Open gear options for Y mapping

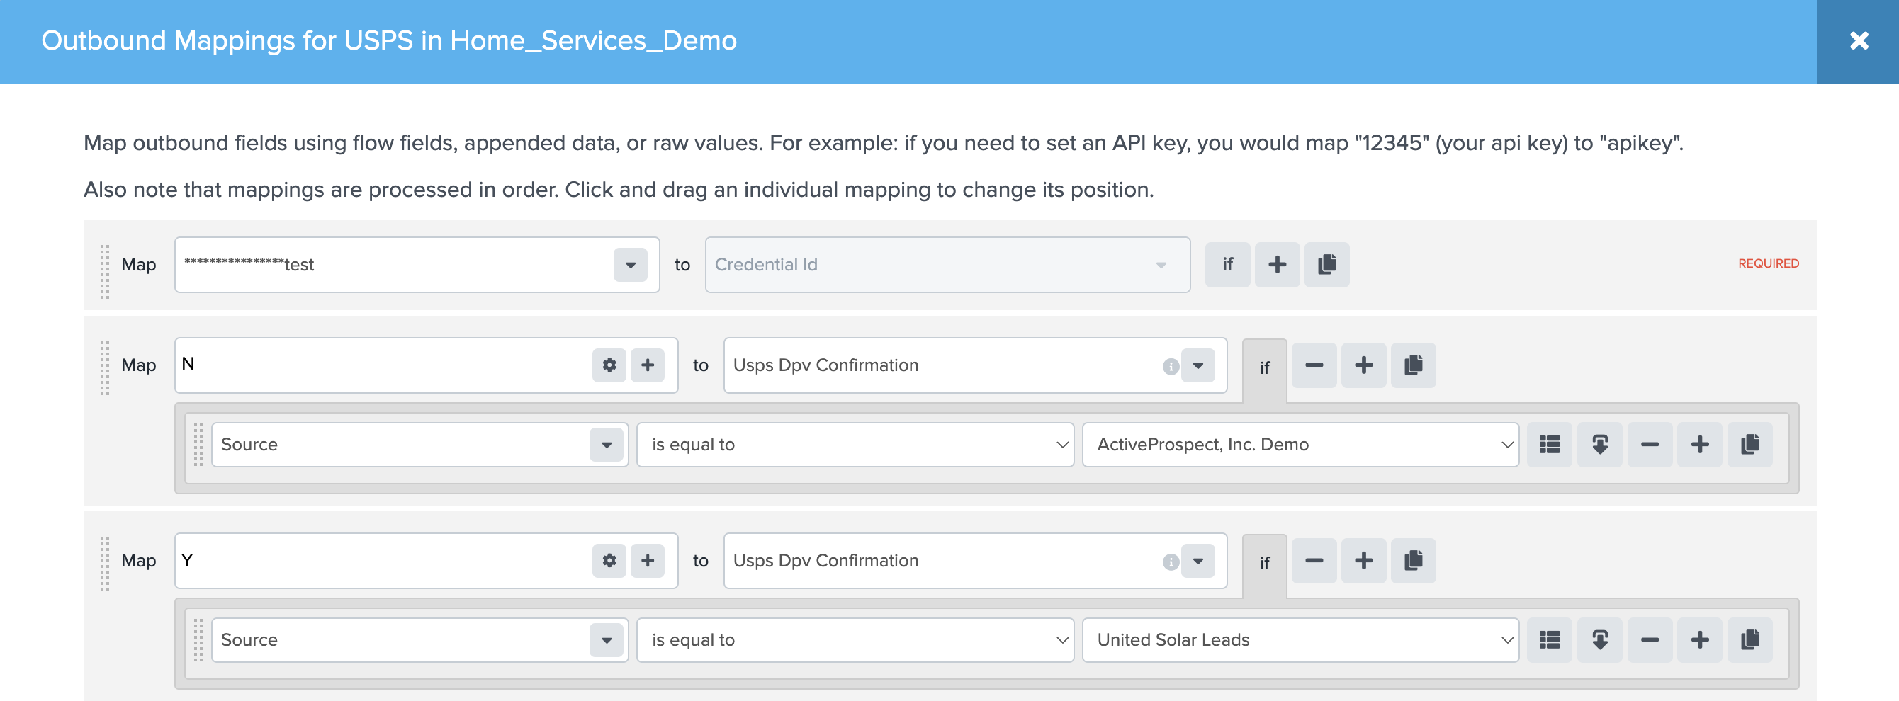(609, 561)
